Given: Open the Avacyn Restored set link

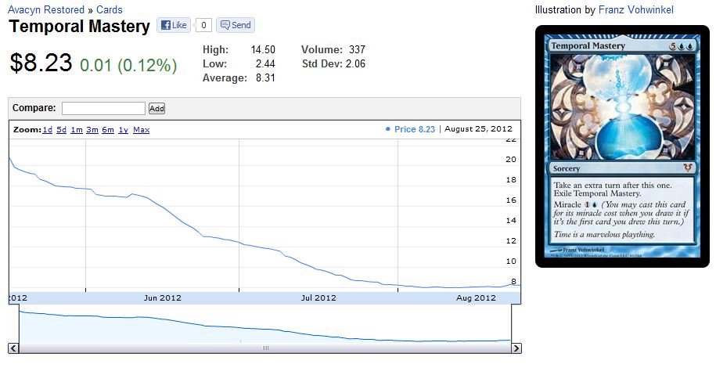Looking at the screenshot, I should pos(46,10).
